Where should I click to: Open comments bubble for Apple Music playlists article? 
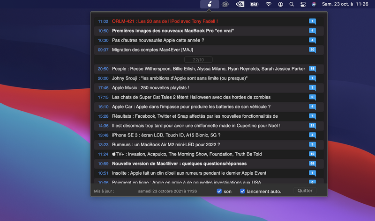312,88
